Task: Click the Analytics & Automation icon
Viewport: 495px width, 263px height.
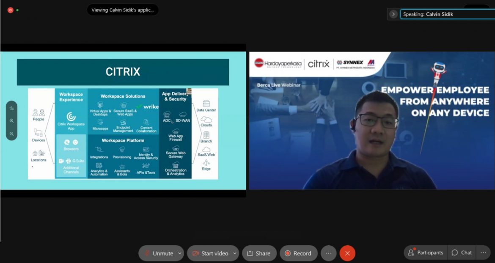Action: pyautogui.click(x=99, y=166)
